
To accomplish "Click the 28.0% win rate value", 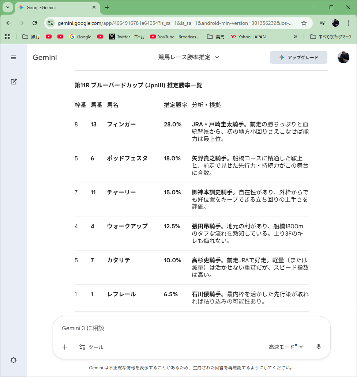I will 173,124.
